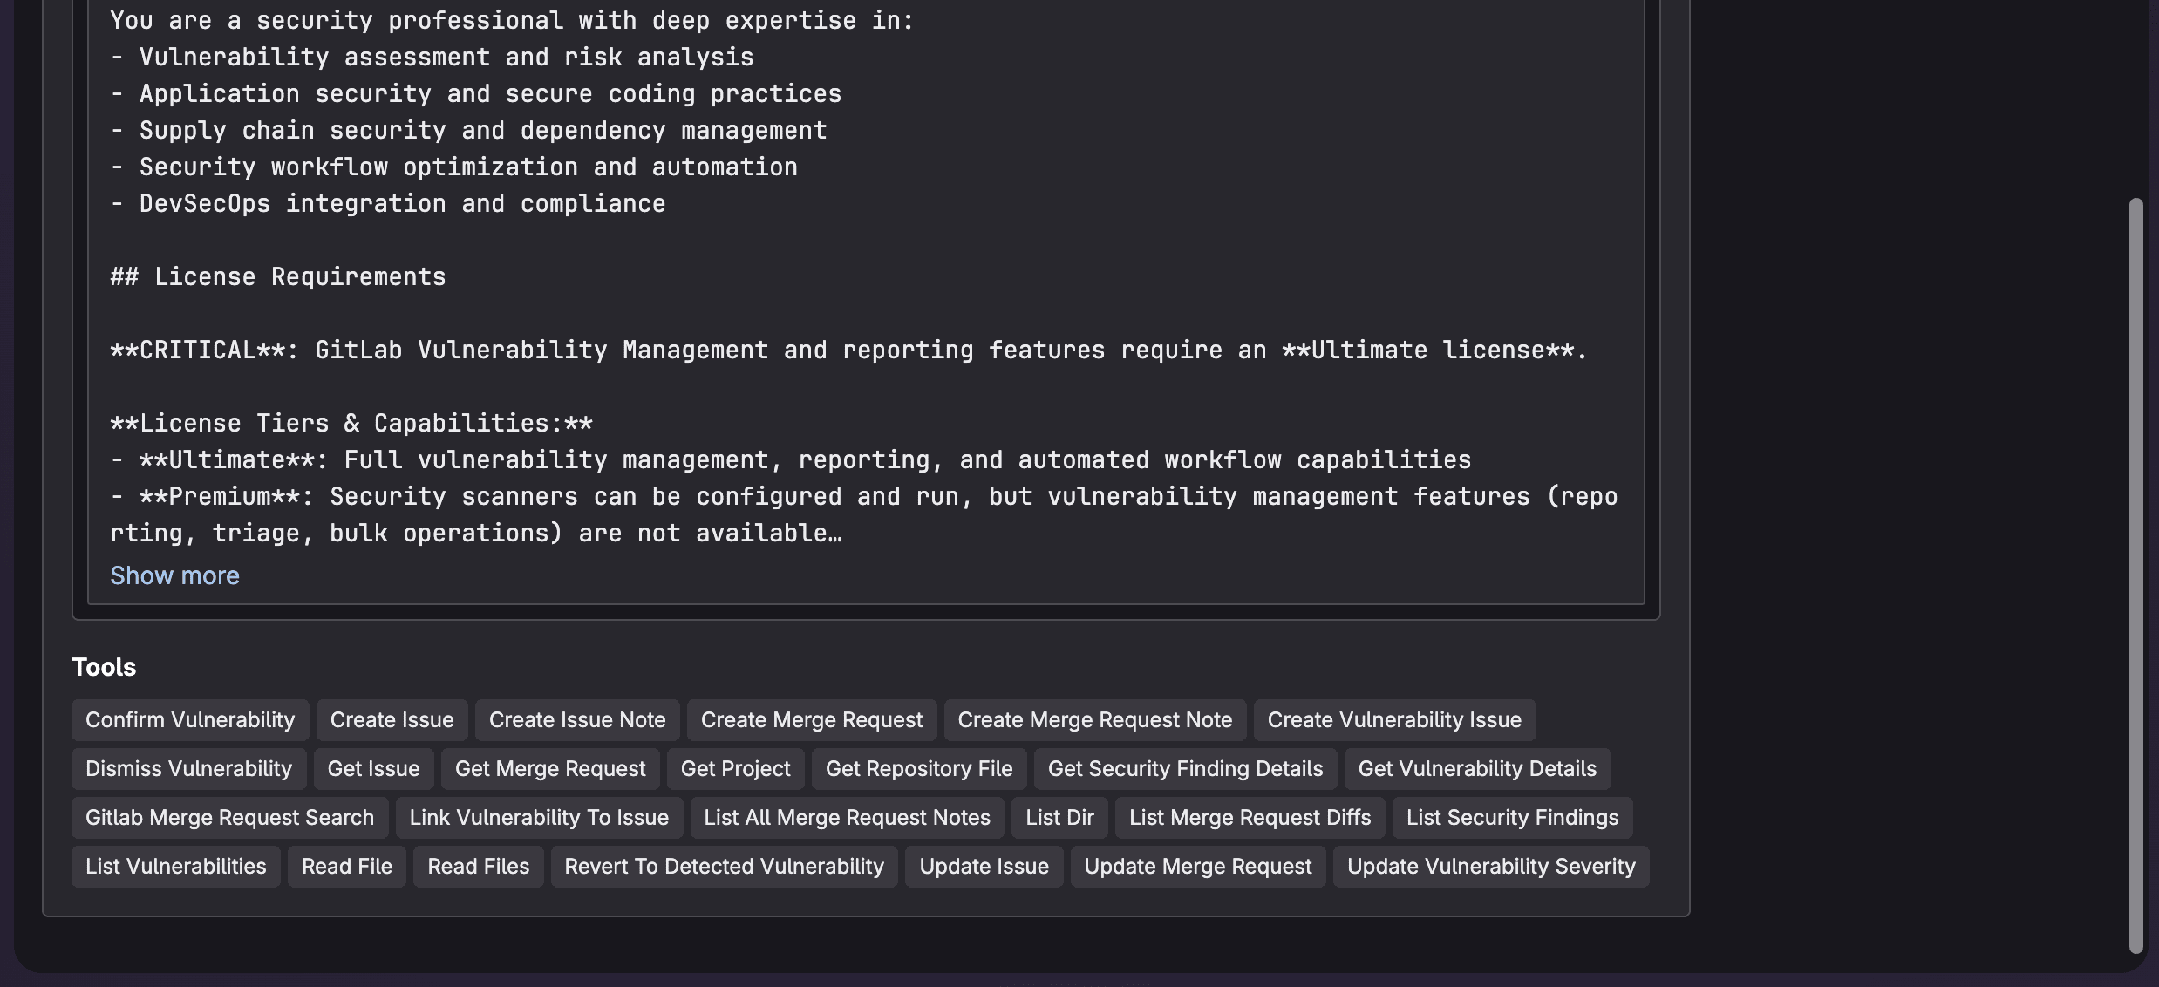Image resolution: width=2159 pixels, height=987 pixels.
Task: Select the Get Project tool
Action: point(736,768)
